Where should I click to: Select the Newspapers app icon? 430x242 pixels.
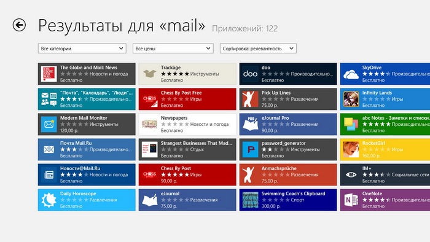click(x=149, y=124)
